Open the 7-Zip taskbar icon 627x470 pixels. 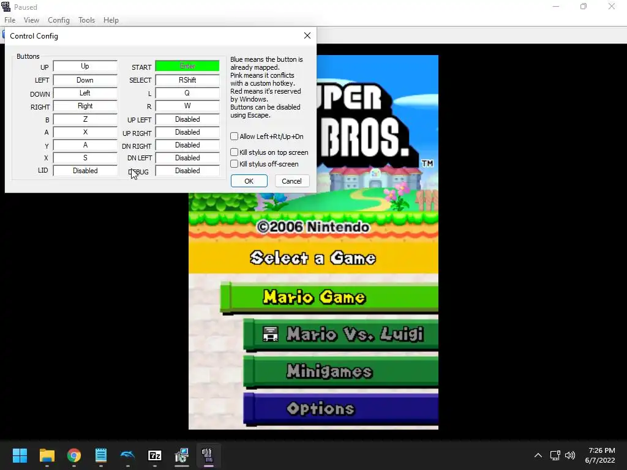155,455
